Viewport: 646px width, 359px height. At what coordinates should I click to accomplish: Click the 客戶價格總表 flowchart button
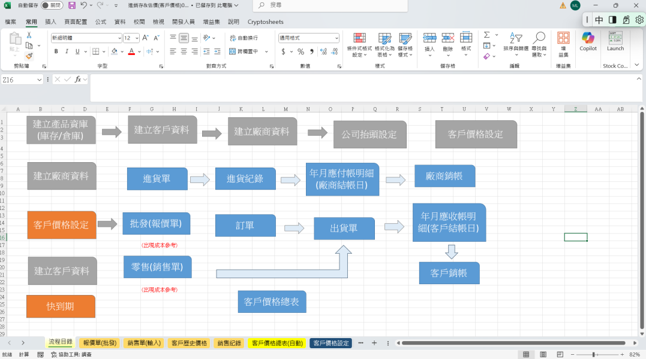pos(272,302)
